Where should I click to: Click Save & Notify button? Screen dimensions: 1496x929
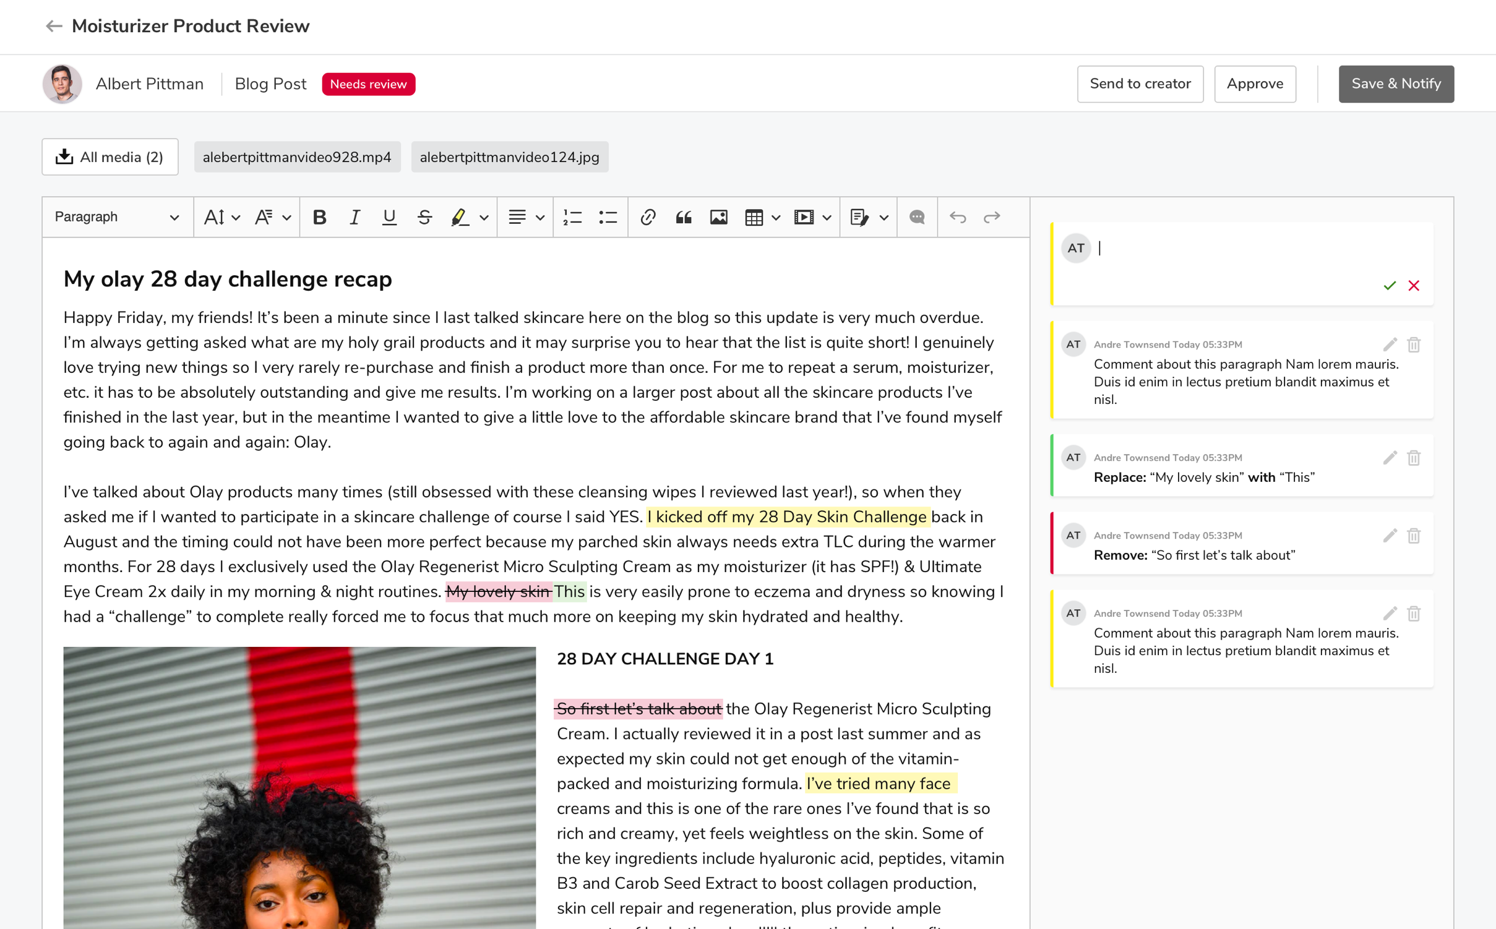(x=1396, y=83)
